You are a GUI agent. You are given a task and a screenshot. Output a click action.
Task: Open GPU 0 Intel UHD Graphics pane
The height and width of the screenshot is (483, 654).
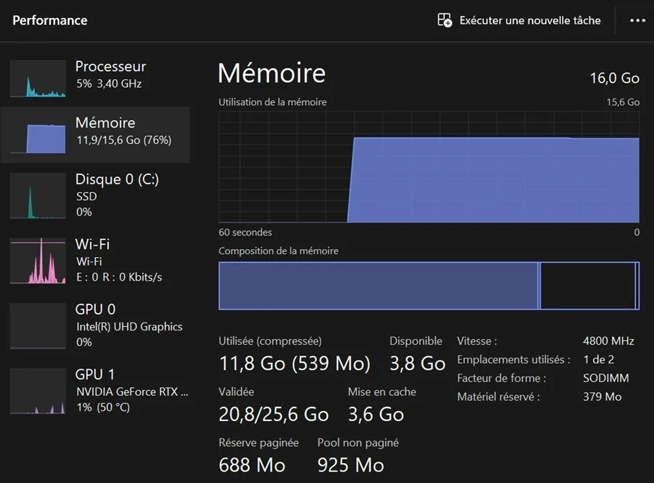pyautogui.click(x=37, y=325)
